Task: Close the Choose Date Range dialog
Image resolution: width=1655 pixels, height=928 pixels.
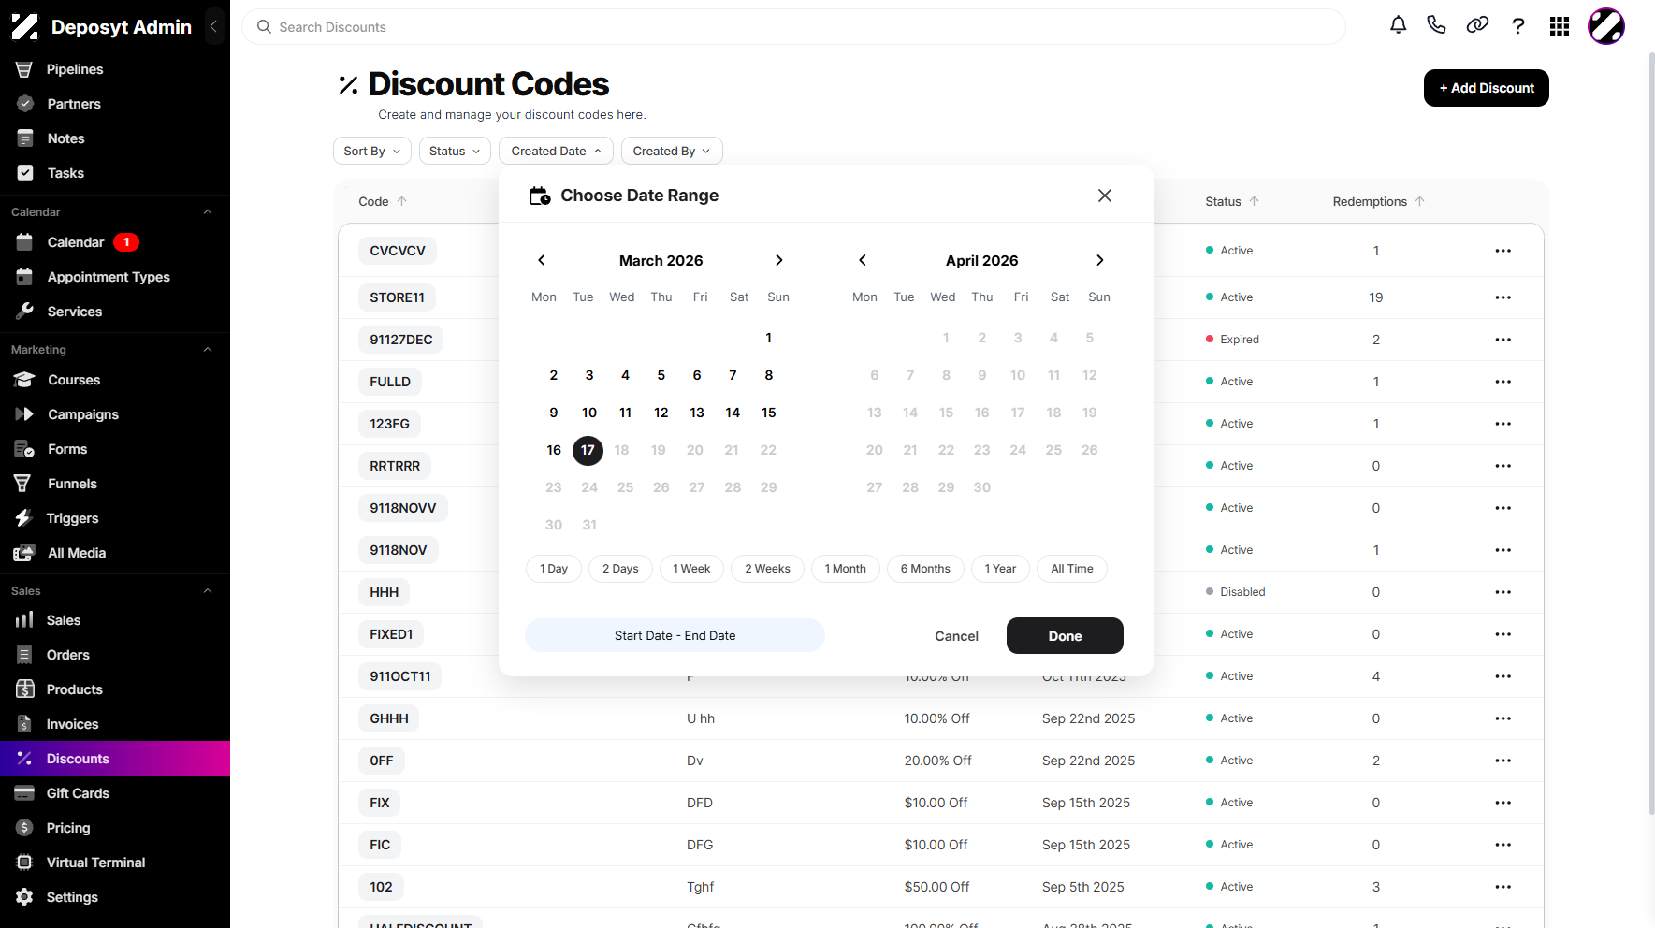Action: click(x=1105, y=196)
